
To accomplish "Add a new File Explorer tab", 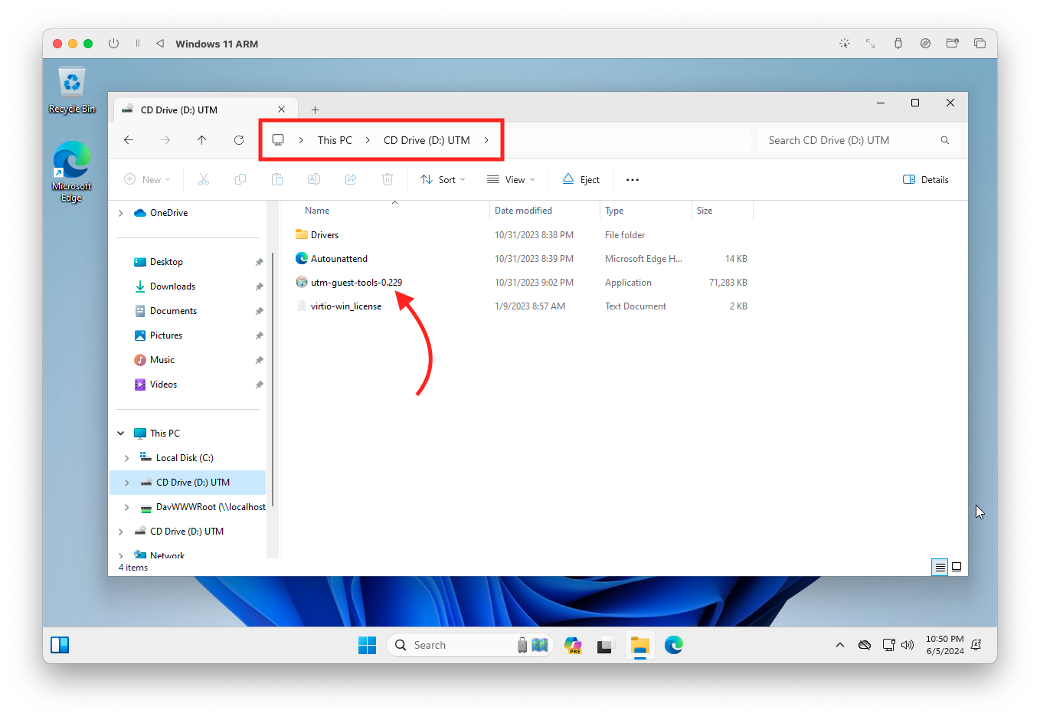I will pyautogui.click(x=315, y=110).
